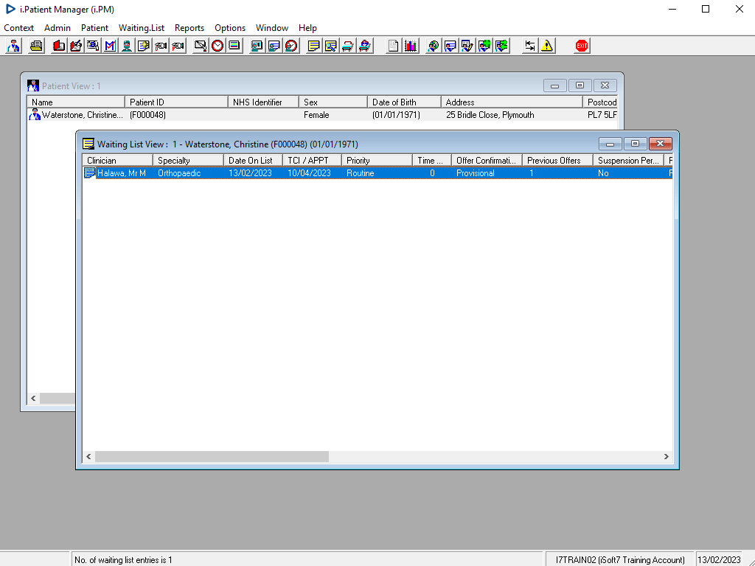The image size is (755, 566).
Task: Click the red open book toolbar icon
Action: click(59, 46)
